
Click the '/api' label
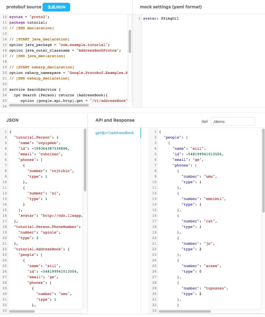[x=204, y=121]
